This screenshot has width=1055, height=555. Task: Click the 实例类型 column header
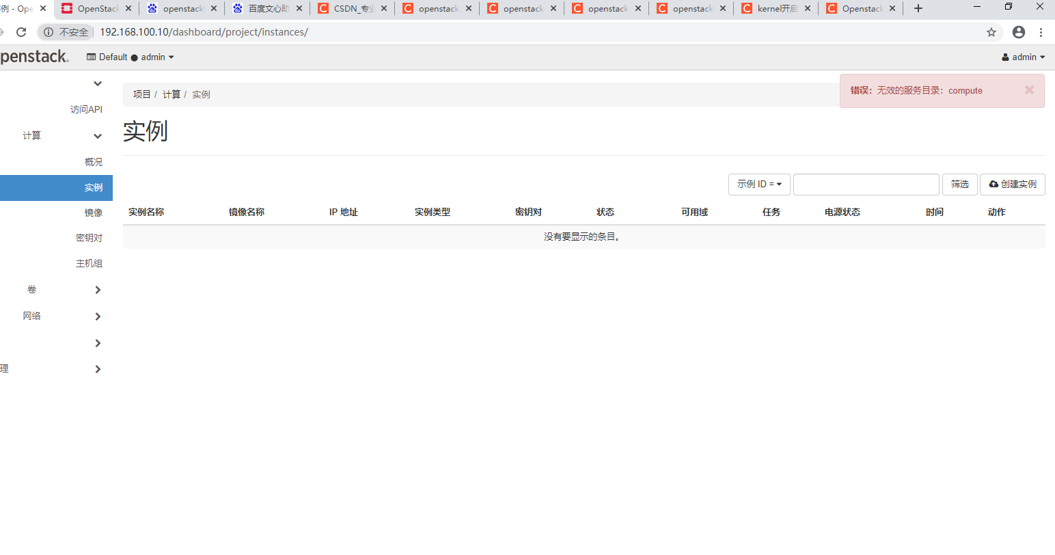pos(433,212)
